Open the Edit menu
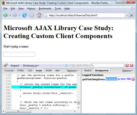This screenshot has width=137, height=115. click(13, 8)
